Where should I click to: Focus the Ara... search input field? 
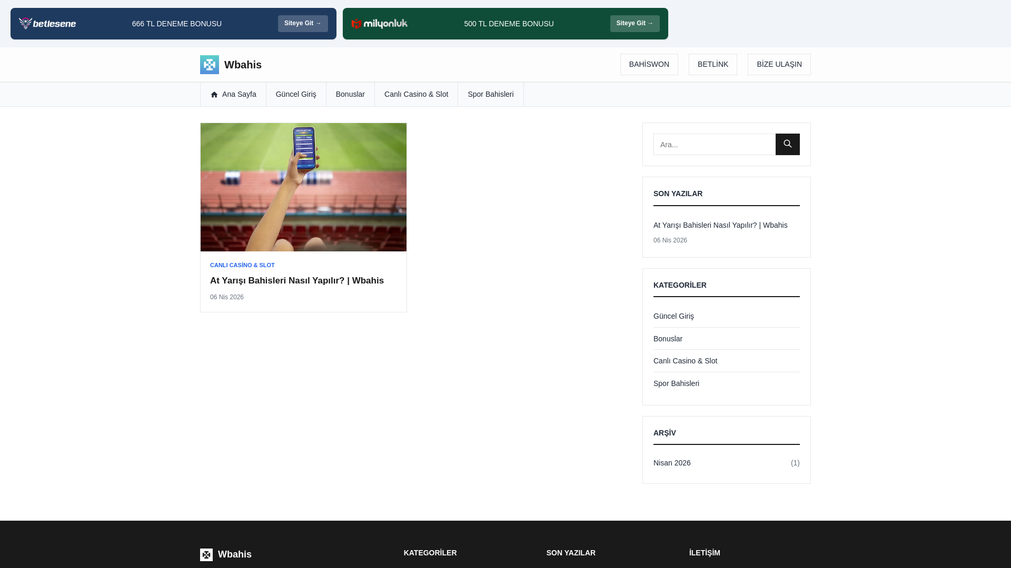tap(715, 144)
